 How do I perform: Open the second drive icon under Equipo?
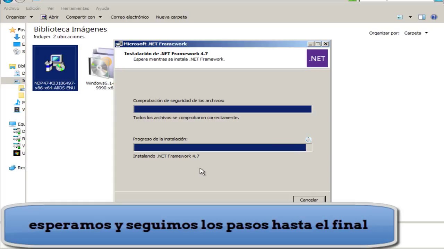[17, 139]
